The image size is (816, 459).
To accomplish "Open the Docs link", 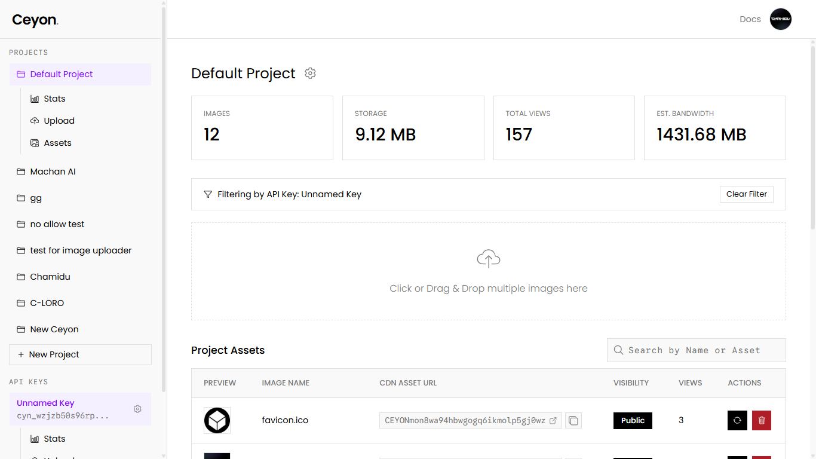I will [x=750, y=19].
